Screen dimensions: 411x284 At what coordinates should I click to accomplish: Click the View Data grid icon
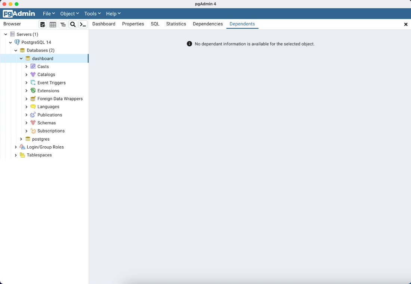[53, 24]
